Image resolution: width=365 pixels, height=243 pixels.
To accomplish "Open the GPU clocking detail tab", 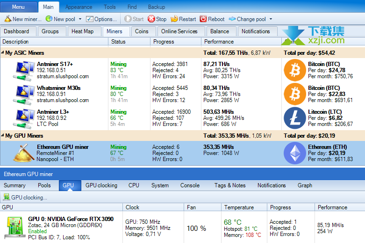I will pos(101,185).
